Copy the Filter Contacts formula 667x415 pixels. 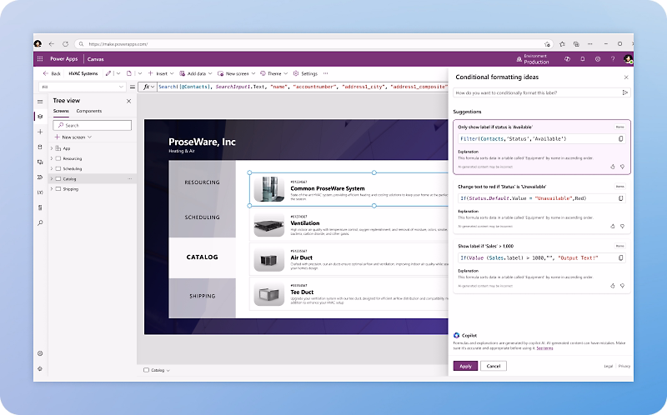coord(620,139)
